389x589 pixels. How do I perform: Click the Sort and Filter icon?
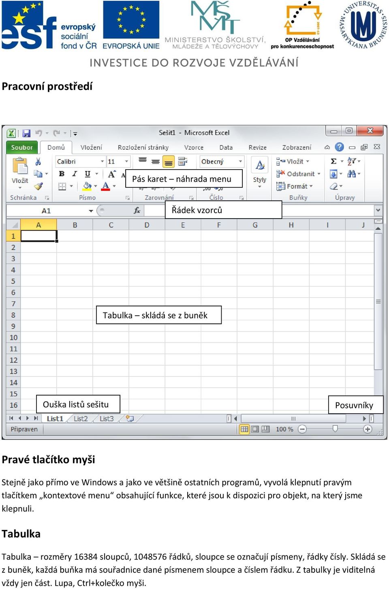coord(352,162)
